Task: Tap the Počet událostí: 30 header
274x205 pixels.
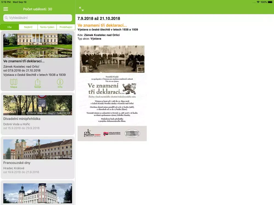Action: pos(38,9)
